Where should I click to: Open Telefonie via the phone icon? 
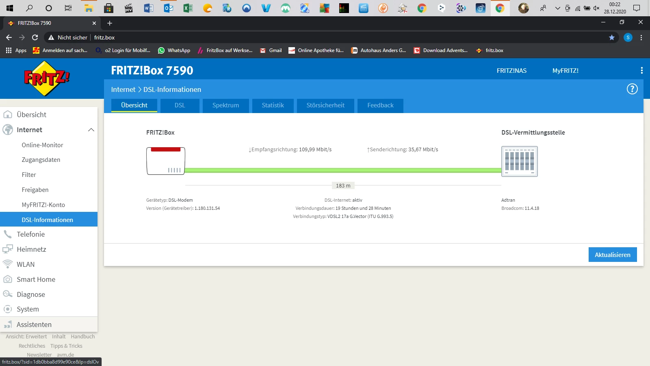point(8,234)
